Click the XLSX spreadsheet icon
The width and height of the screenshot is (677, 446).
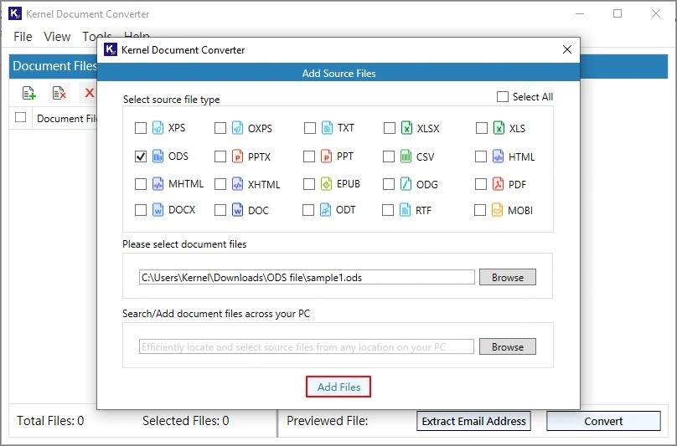[406, 128]
